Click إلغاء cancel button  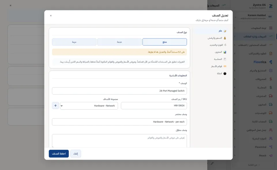click(76, 154)
